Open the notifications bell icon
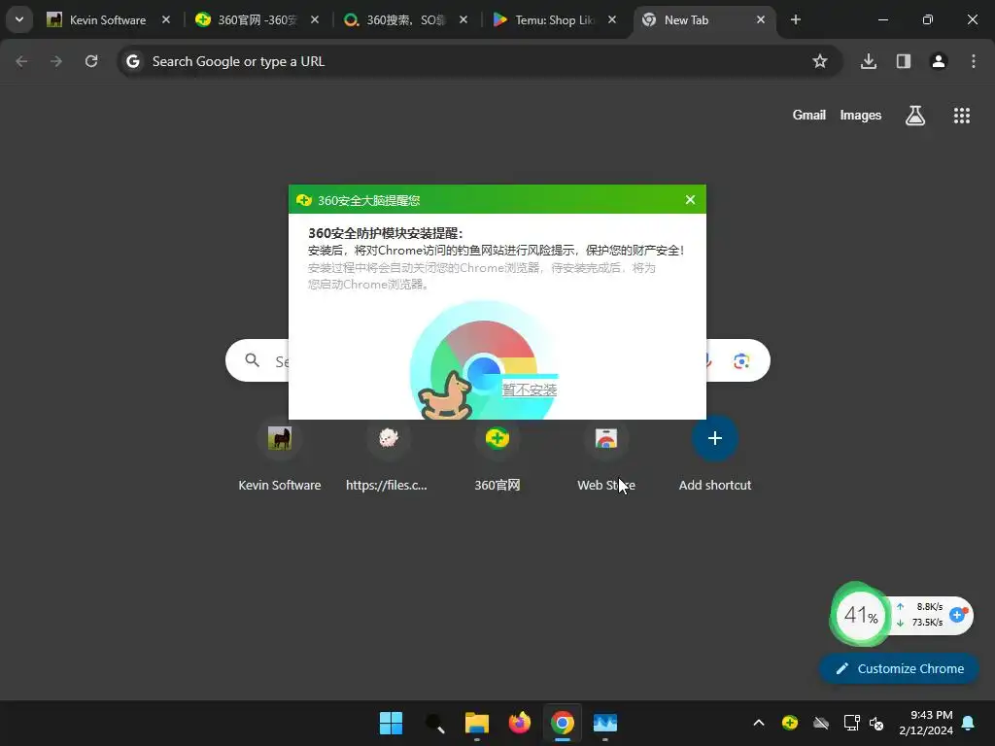995x746 pixels. pyautogui.click(x=969, y=723)
